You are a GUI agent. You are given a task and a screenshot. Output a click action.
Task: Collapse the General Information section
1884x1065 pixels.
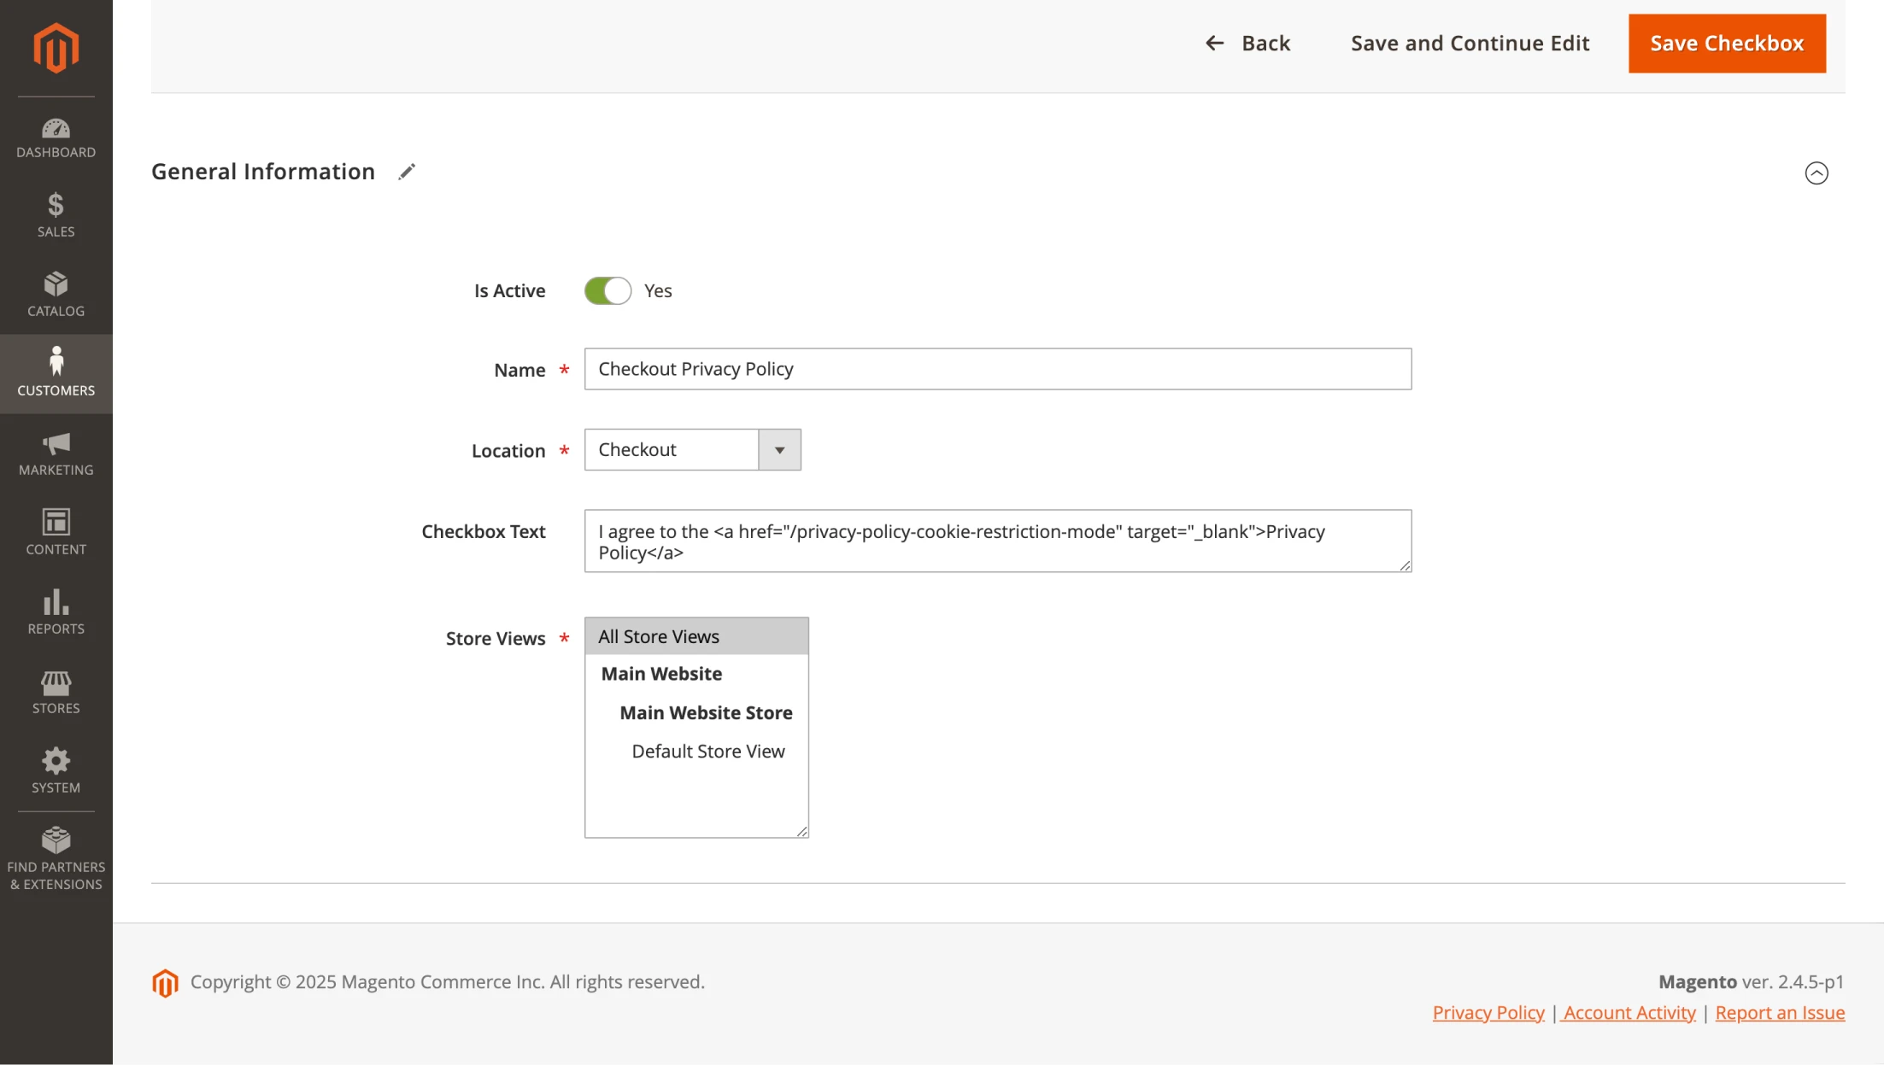[1818, 171]
